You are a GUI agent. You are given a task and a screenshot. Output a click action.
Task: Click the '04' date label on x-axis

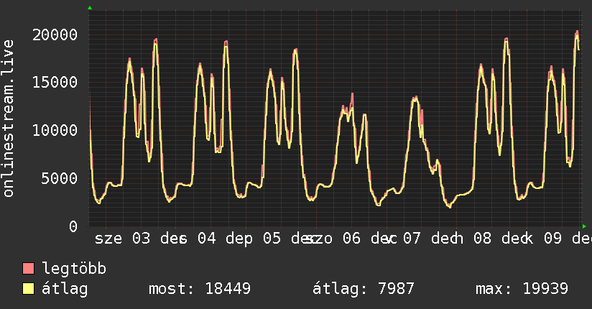tap(206, 239)
